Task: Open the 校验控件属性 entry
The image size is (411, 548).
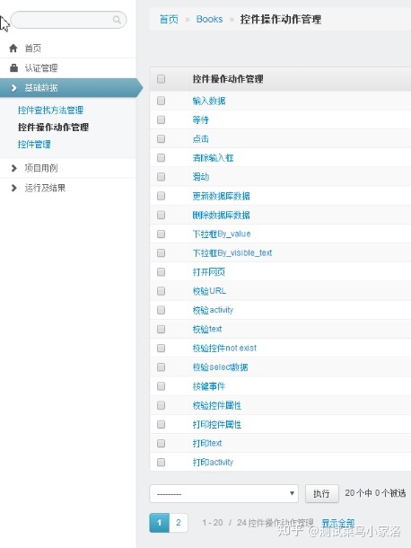Action: pyautogui.click(x=217, y=405)
